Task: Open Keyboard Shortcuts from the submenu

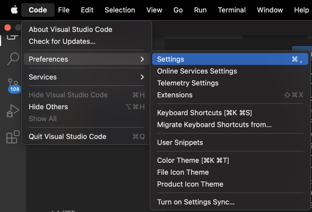Action: (x=204, y=113)
